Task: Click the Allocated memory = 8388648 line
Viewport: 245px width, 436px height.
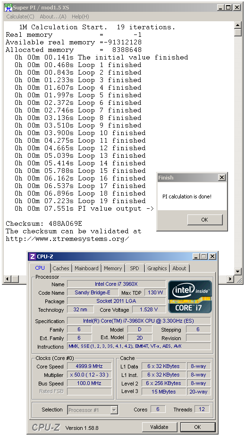Action: click(x=74, y=50)
